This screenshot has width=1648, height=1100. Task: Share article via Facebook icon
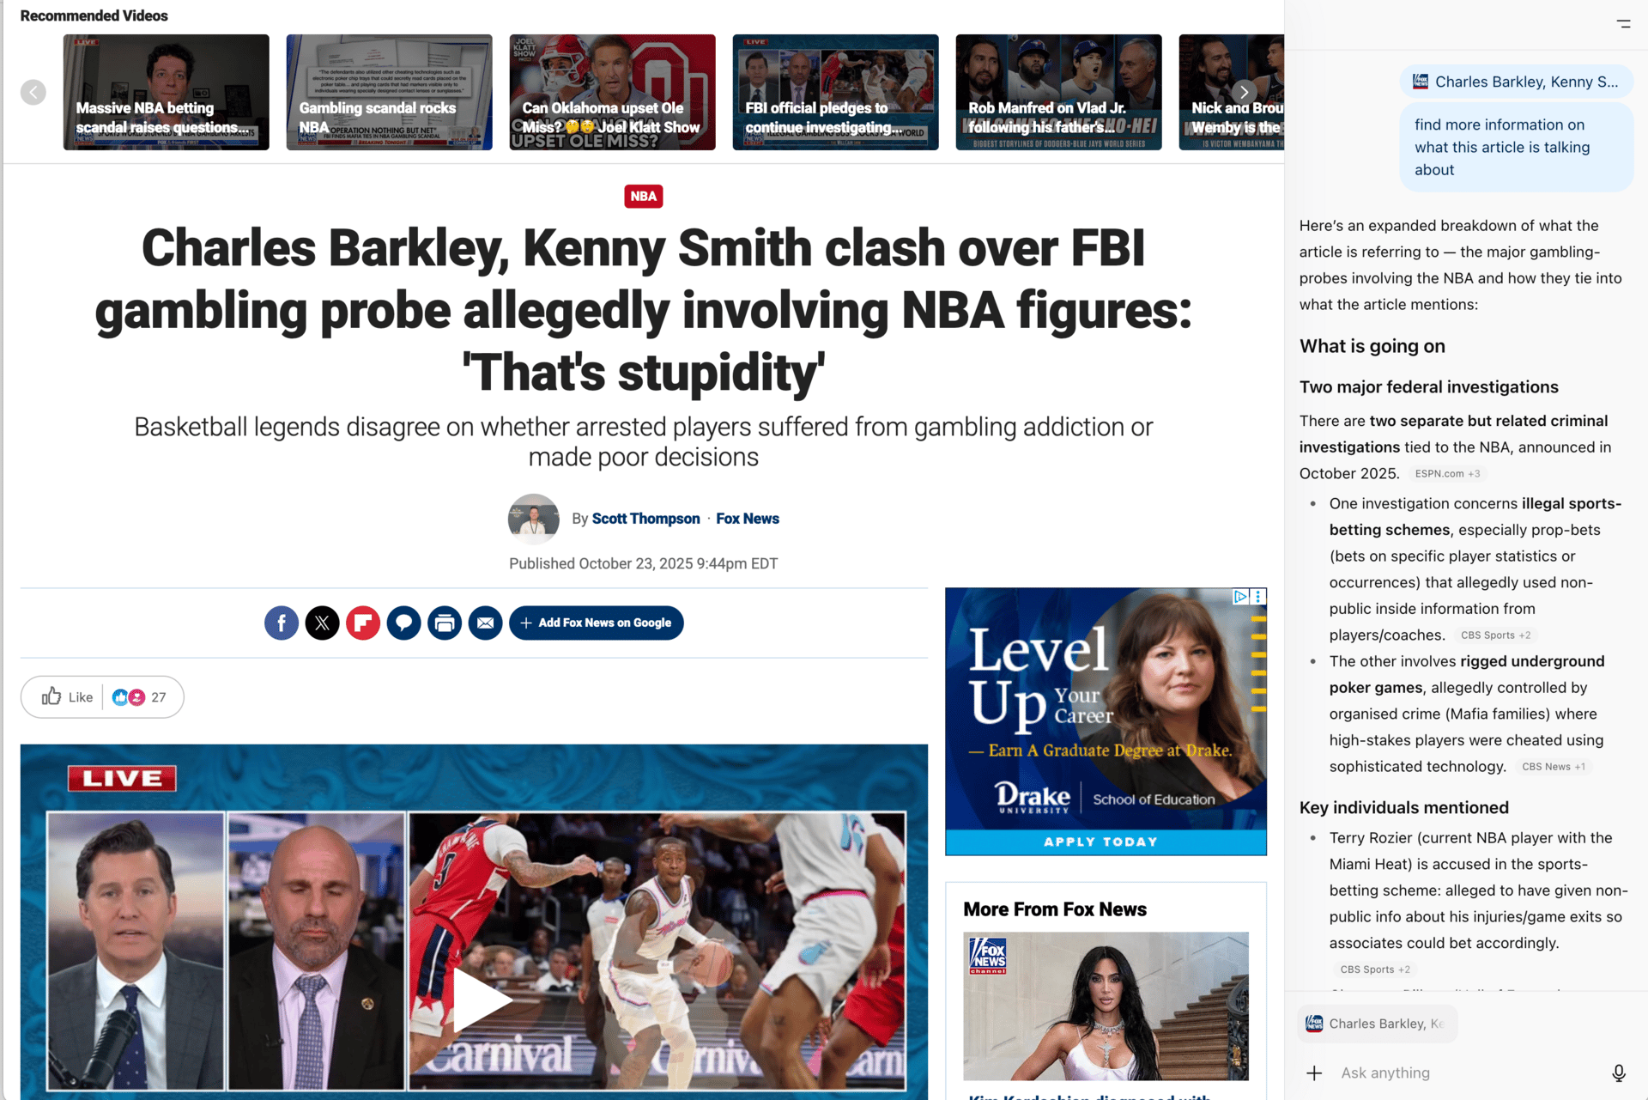coord(282,623)
